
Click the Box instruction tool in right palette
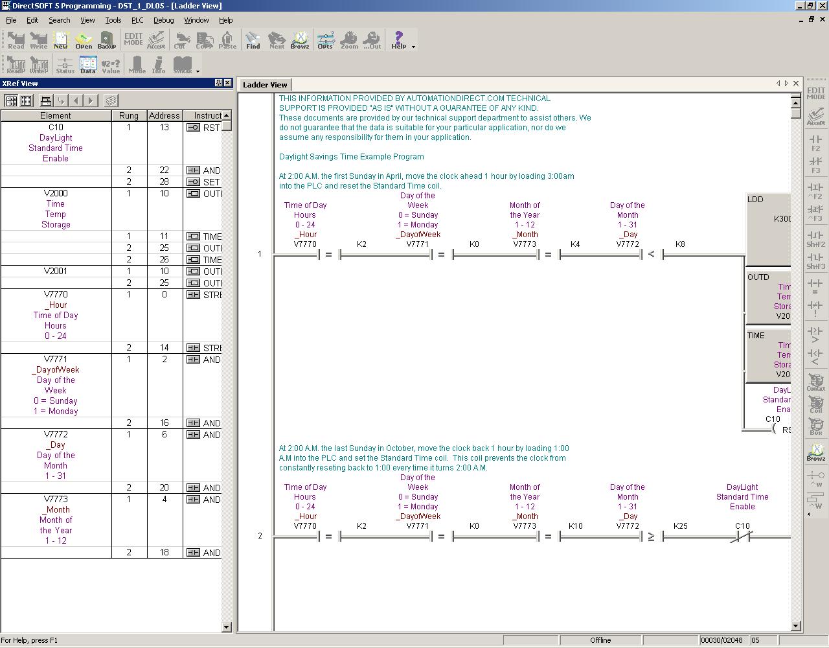(816, 426)
